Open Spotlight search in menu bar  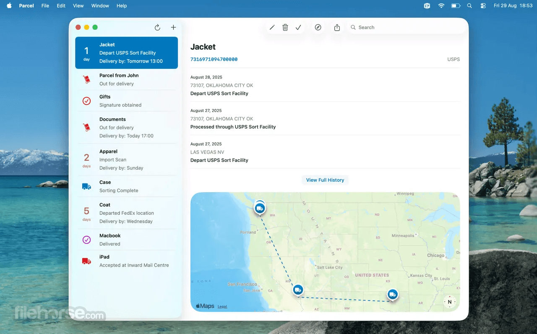point(469,6)
